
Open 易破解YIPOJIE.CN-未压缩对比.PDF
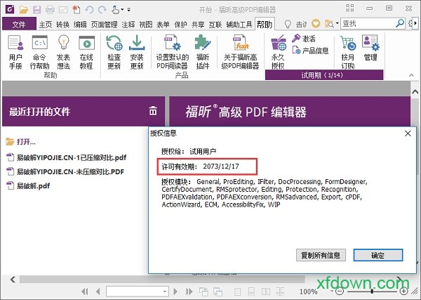(x=65, y=171)
